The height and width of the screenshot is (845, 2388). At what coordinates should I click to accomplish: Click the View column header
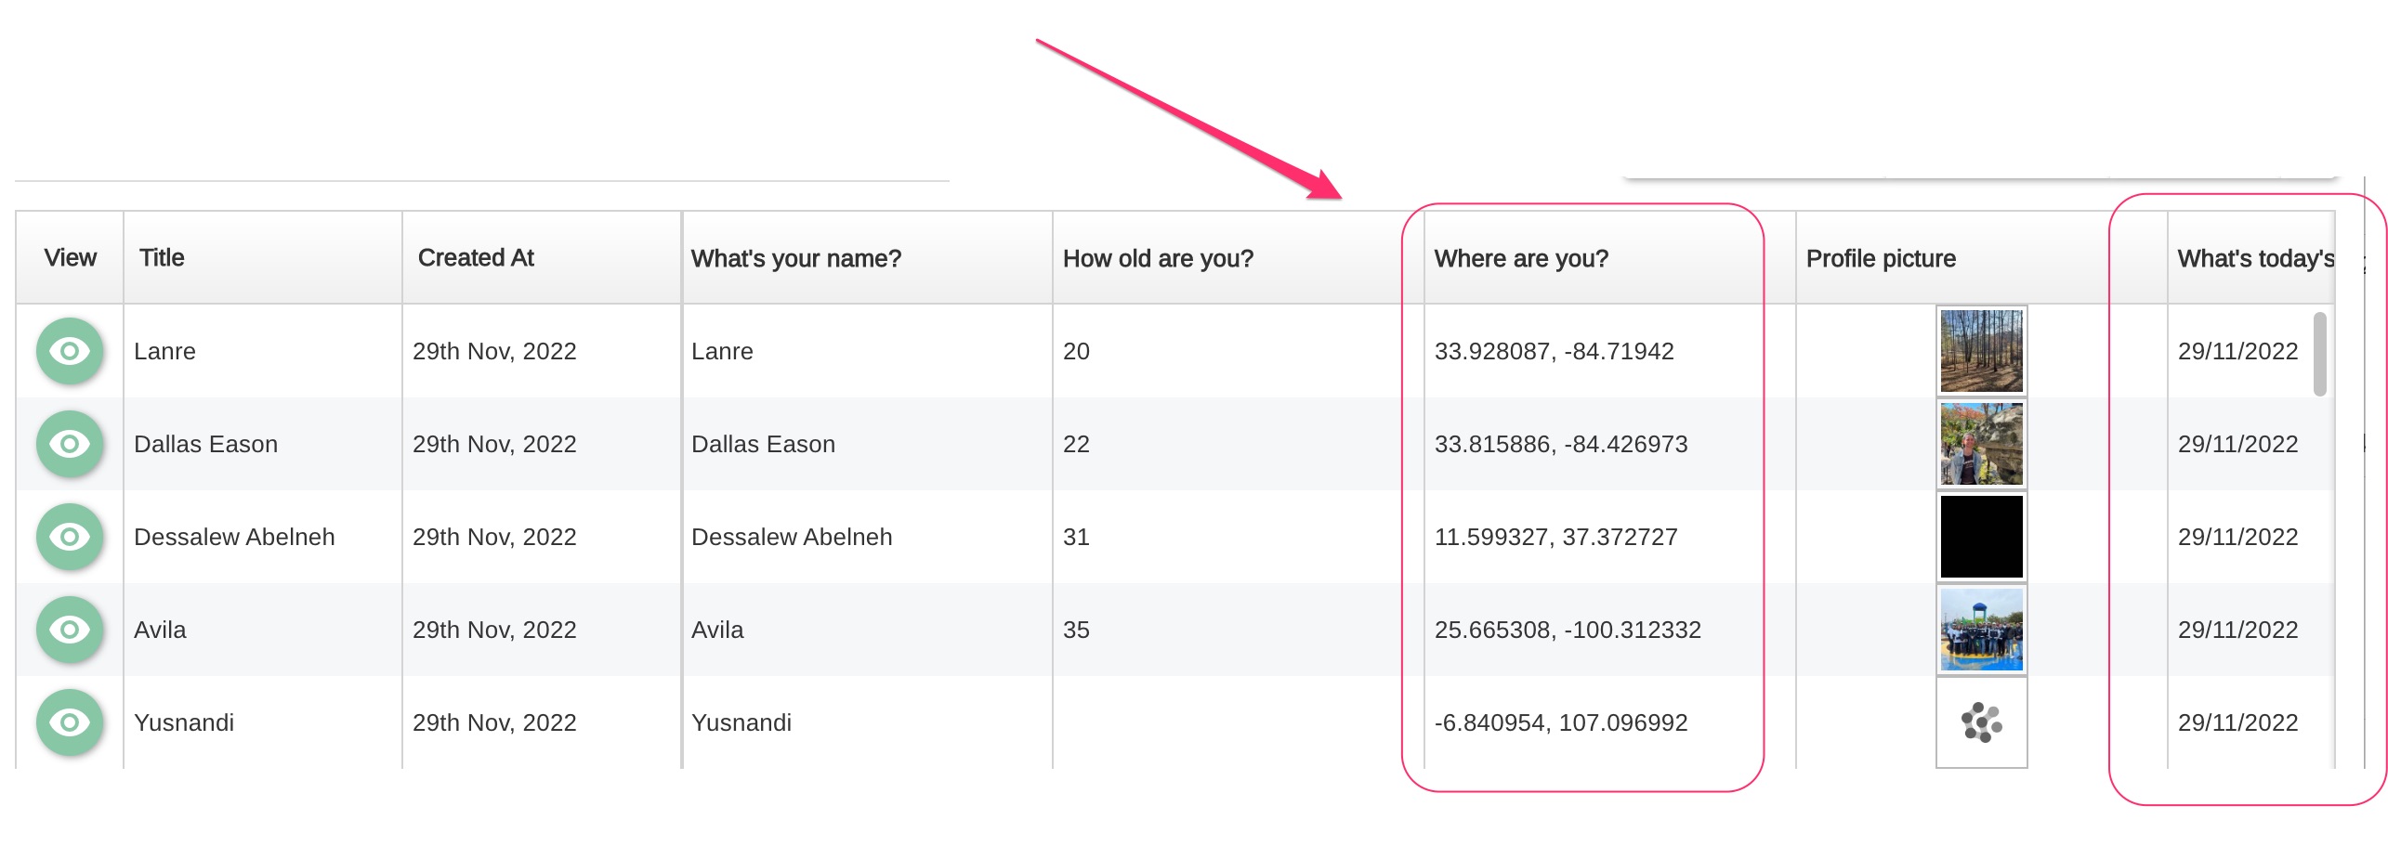click(70, 258)
